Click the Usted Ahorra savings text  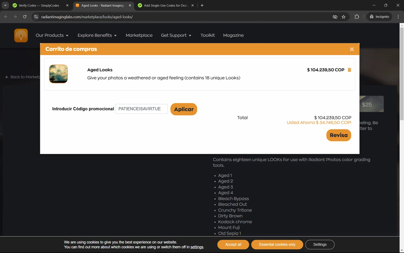(319, 122)
